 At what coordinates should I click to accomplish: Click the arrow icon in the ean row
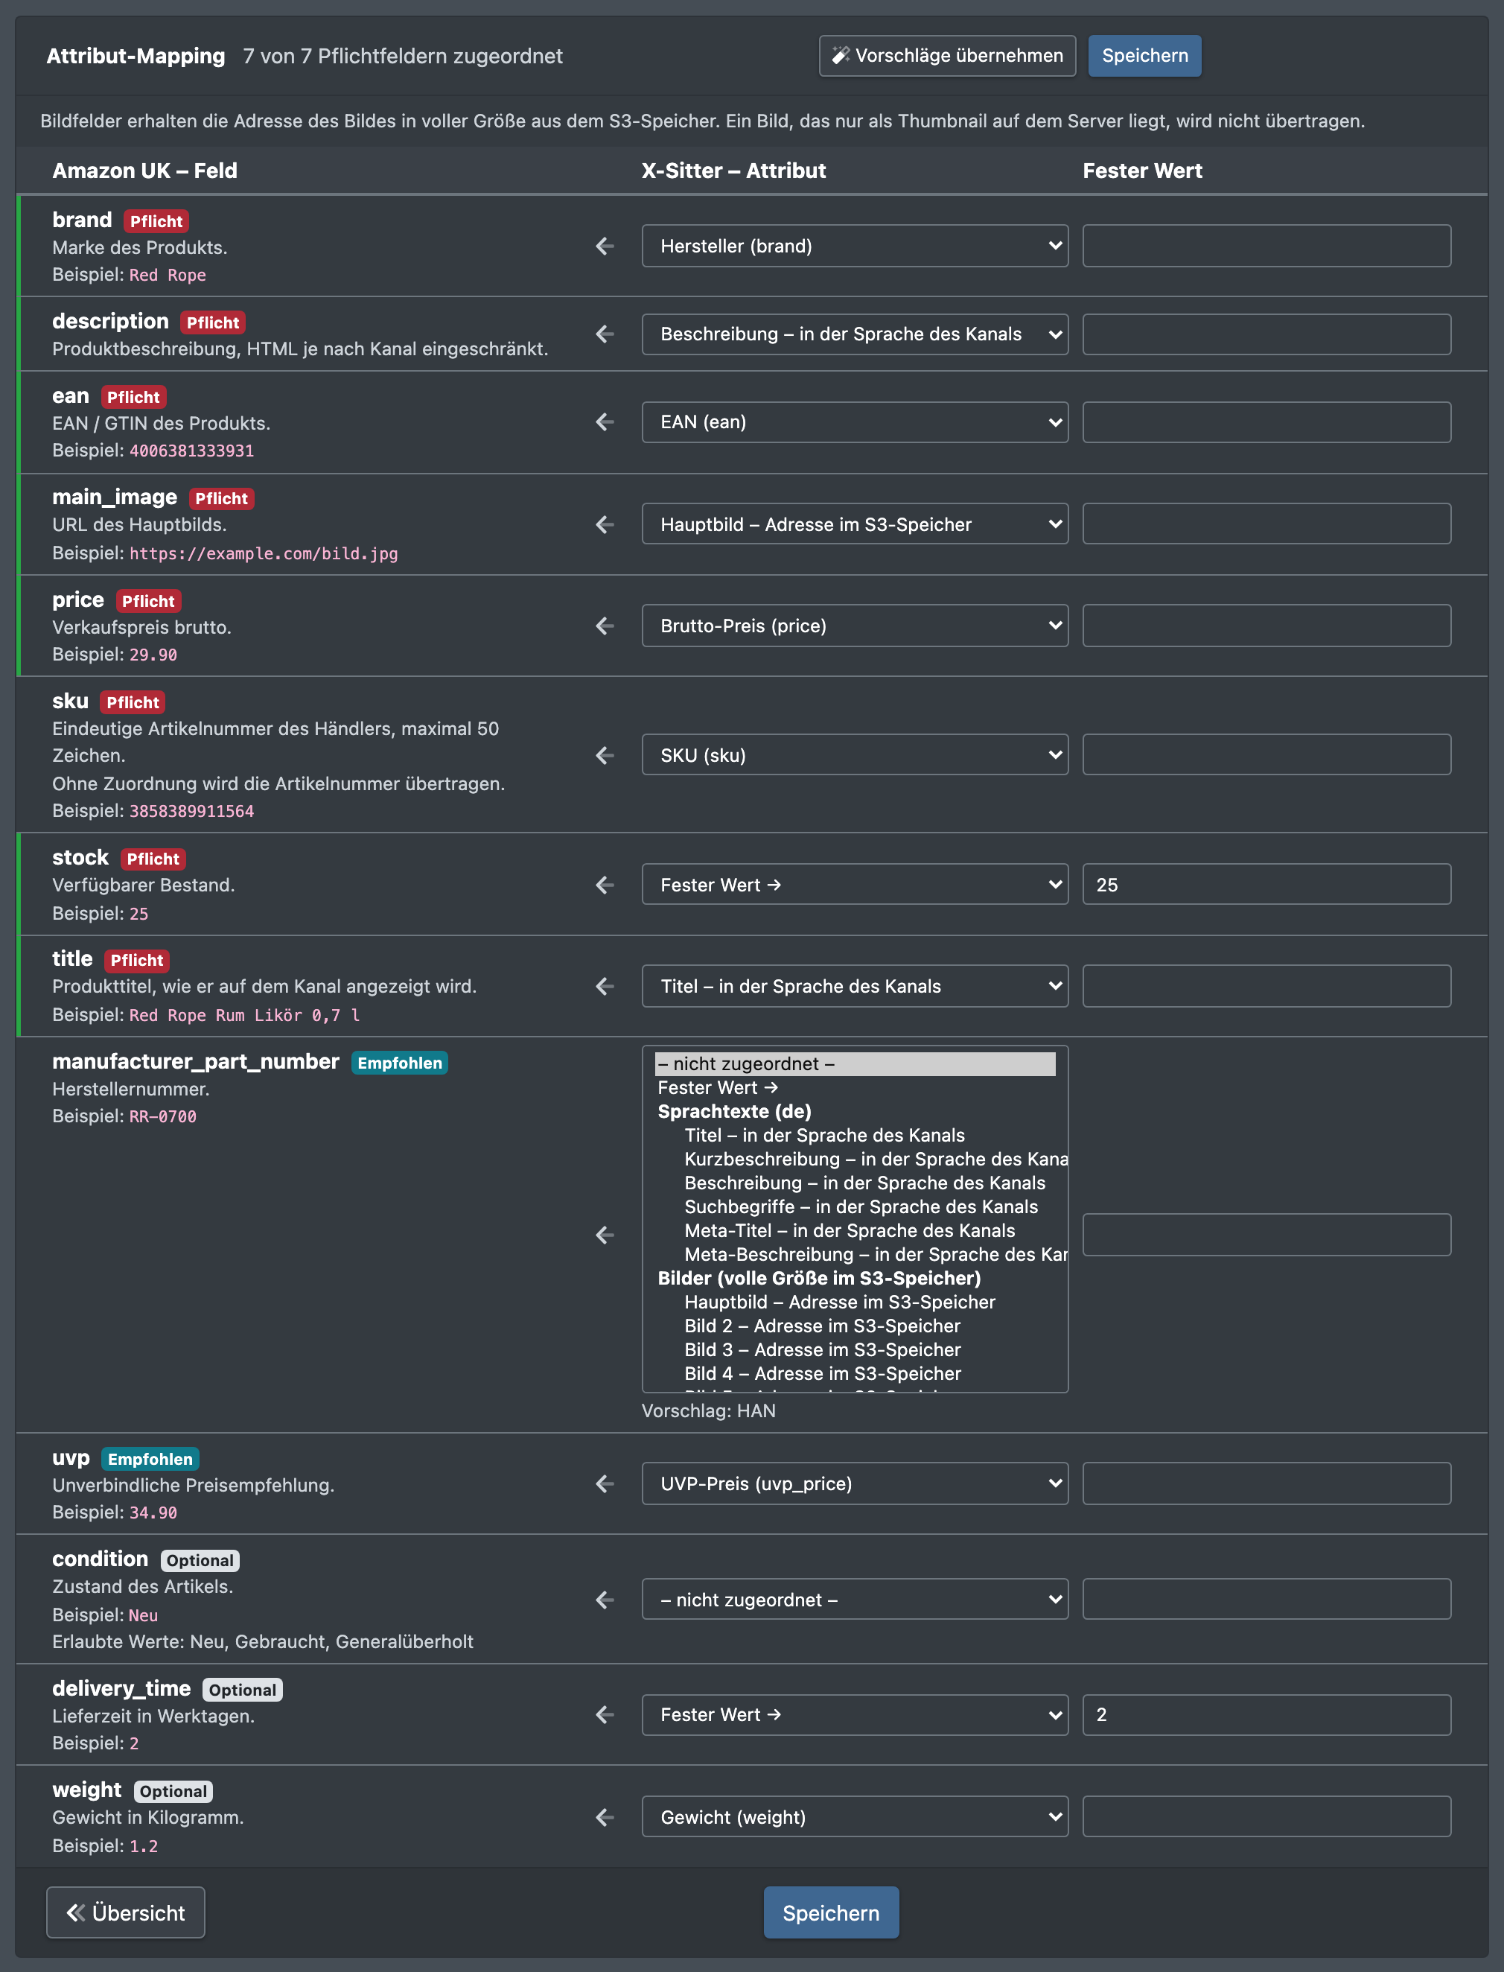point(605,422)
